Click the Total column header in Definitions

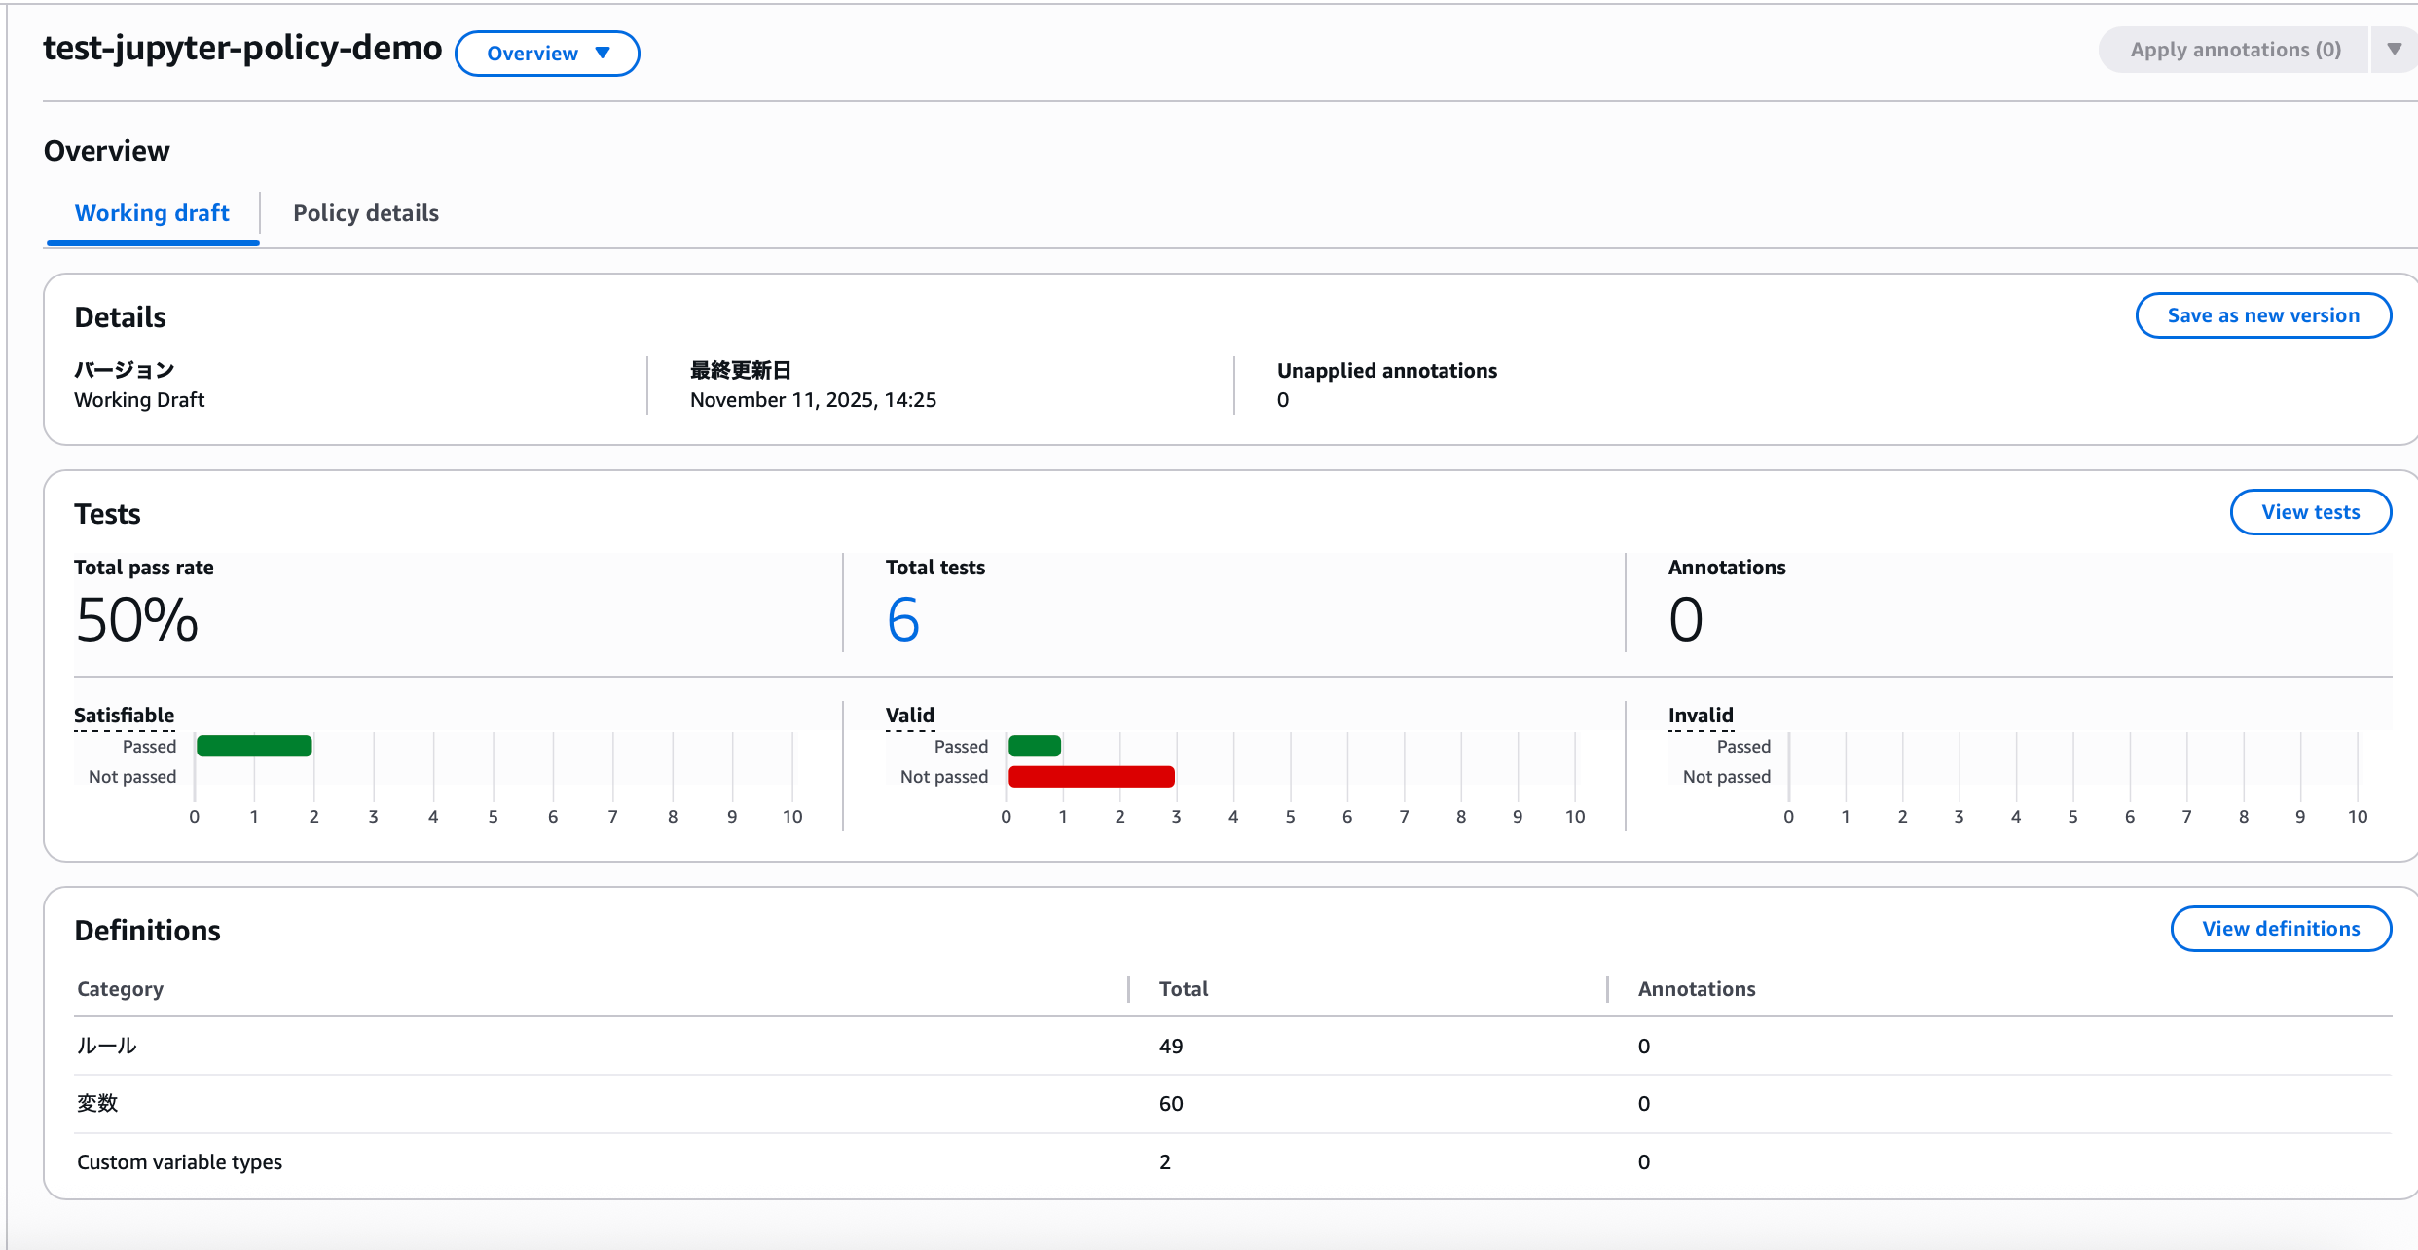coord(1183,989)
